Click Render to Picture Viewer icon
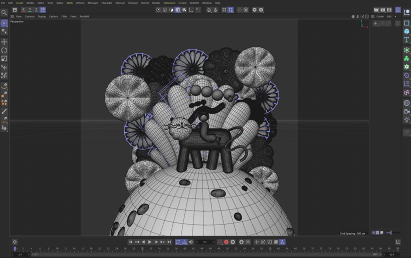Viewport: 411px width, 258px height. (x=383, y=9)
